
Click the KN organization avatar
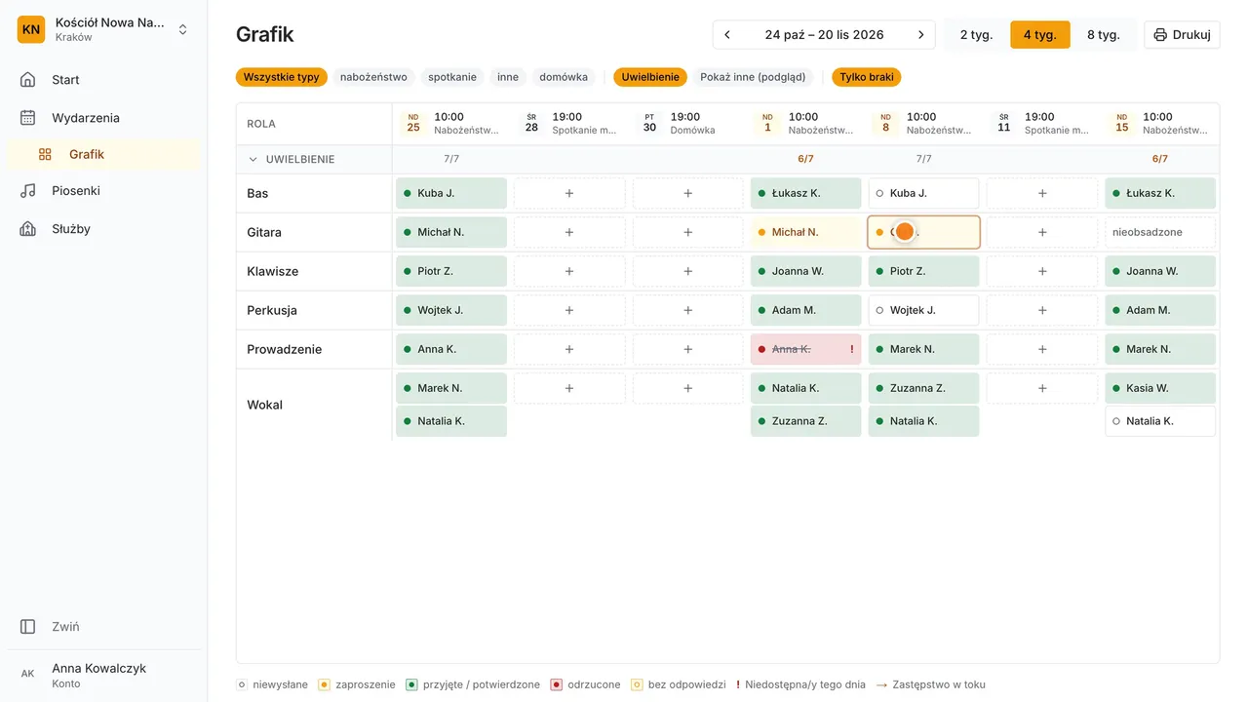[31, 29]
